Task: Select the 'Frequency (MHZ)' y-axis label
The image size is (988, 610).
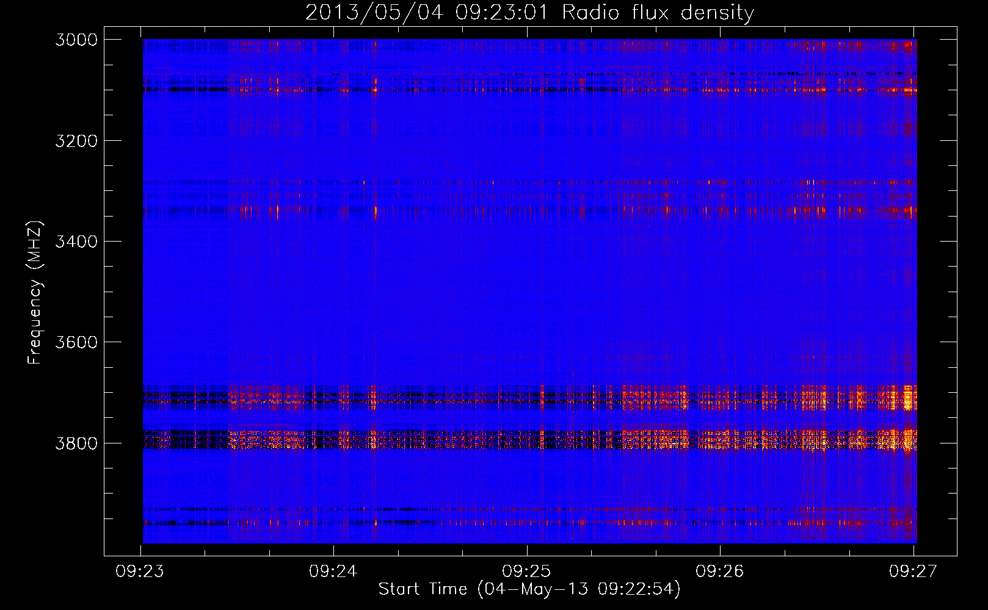Action: coord(35,293)
